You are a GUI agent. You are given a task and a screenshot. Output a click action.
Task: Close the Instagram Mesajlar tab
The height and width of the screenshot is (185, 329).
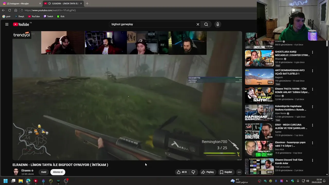pos(40,4)
